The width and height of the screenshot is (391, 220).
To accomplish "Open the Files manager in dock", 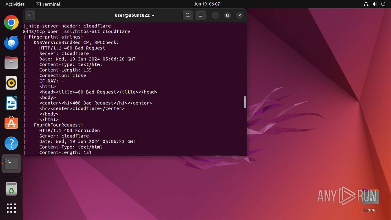I will (x=11, y=63).
